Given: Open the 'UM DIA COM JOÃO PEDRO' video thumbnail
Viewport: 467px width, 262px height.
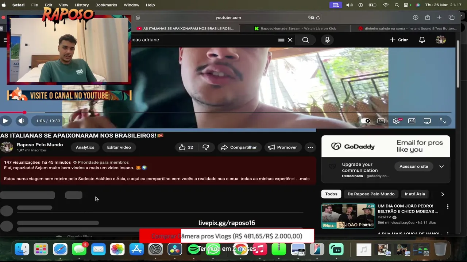Looking at the screenshot, I should [348, 216].
